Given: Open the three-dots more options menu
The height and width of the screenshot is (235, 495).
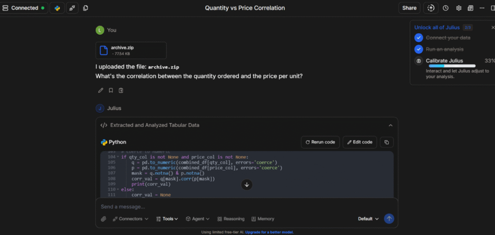Looking at the screenshot, I should click(x=481, y=8).
